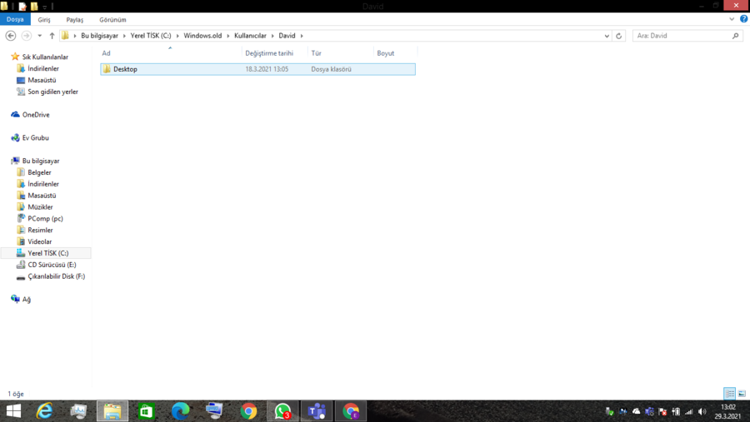This screenshot has height=422, width=750.
Task: Click Windows.old in the address breadcrumb
Action: (202, 36)
